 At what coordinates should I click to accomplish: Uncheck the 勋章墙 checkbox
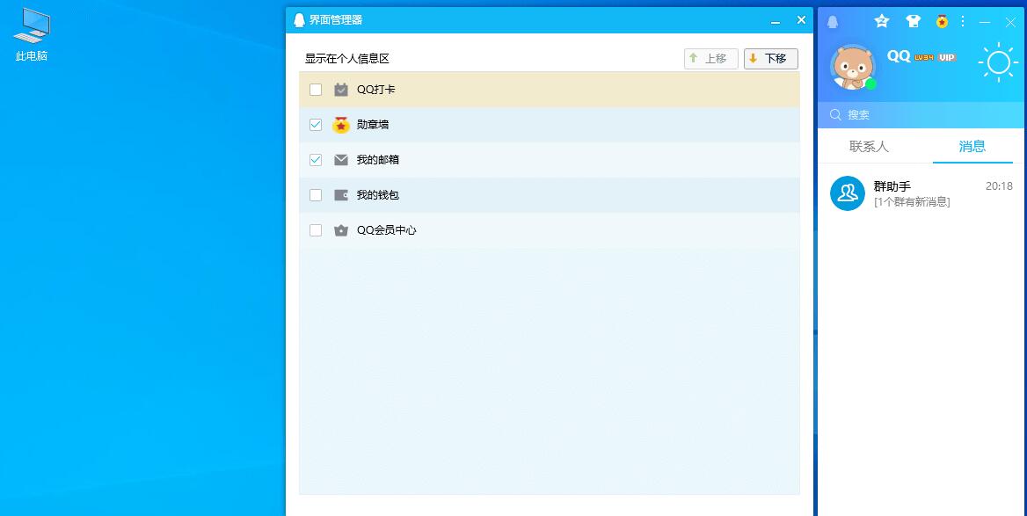[316, 124]
